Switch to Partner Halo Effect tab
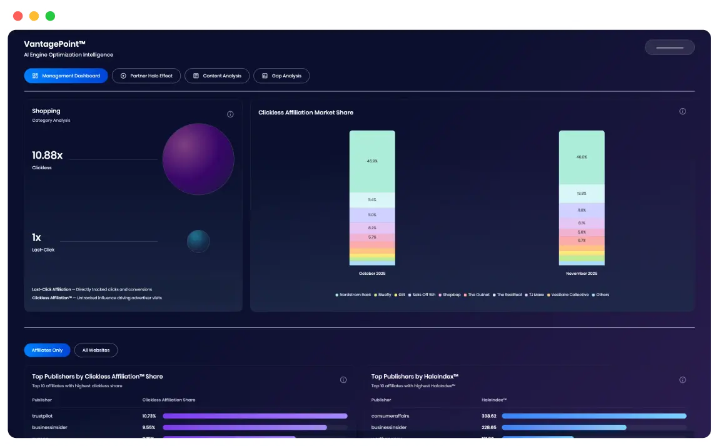This screenshot has height=446, width=718. coord(146,76)
